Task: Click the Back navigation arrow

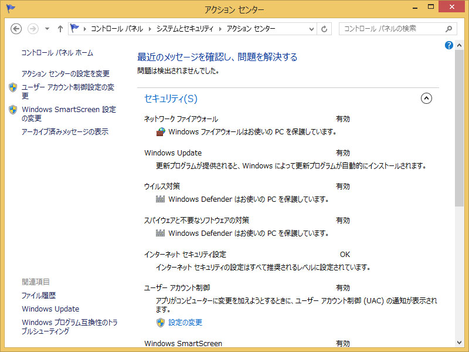Action: pyautogui.click(x=16, y=29)
